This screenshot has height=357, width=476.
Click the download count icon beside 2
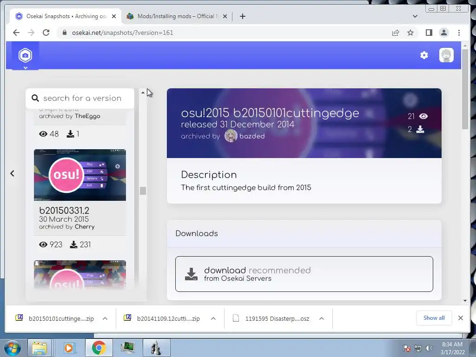click(420, 130)
